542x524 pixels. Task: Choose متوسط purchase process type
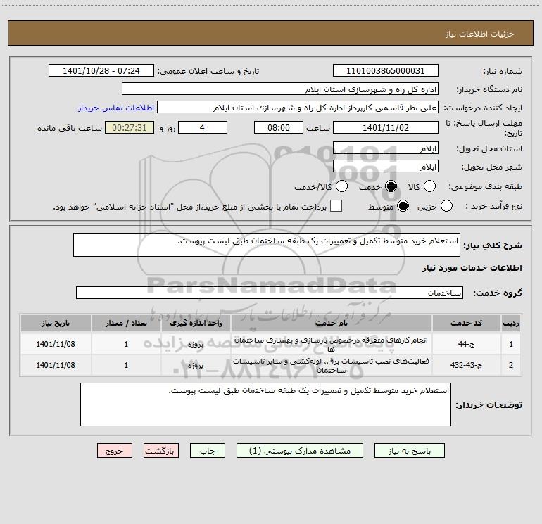click(x=403, y=206)
